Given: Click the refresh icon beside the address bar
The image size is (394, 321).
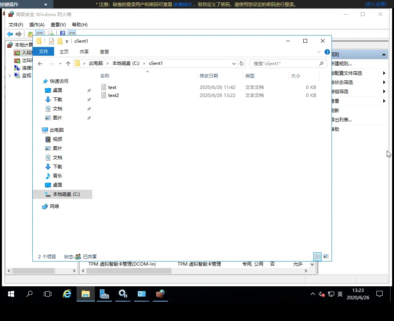Looking at the screenshot, I should coord(242,63).
